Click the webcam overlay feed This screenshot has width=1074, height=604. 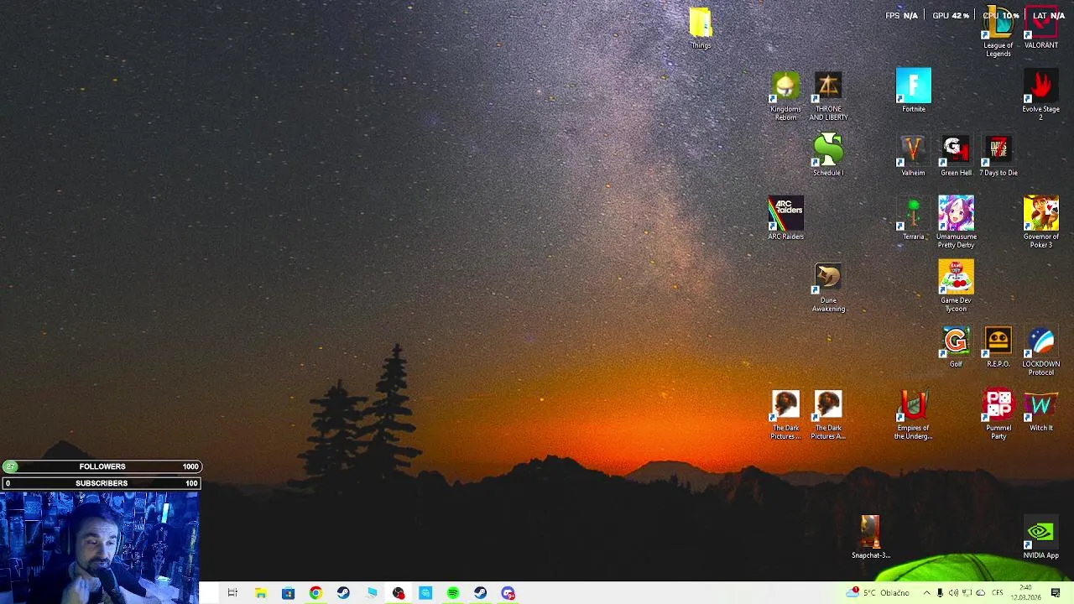click(99, 547)
